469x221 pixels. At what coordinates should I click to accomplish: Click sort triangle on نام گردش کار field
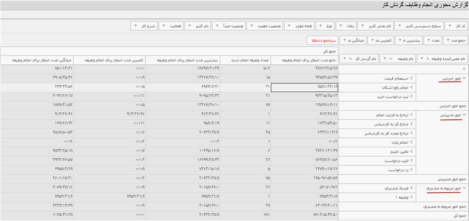pos(351,58)
